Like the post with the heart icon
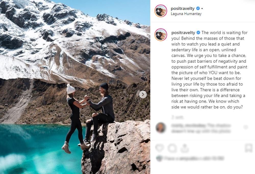Screen dimensions: 255x174 pyautogui.click(x=160, y=148)
